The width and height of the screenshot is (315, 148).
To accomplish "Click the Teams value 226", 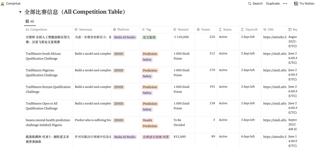I will click(212, 37).
